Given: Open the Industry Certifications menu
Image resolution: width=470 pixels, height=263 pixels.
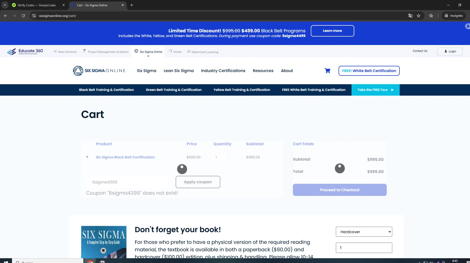Looking at the screenshot, I should (x=223, y=71).
